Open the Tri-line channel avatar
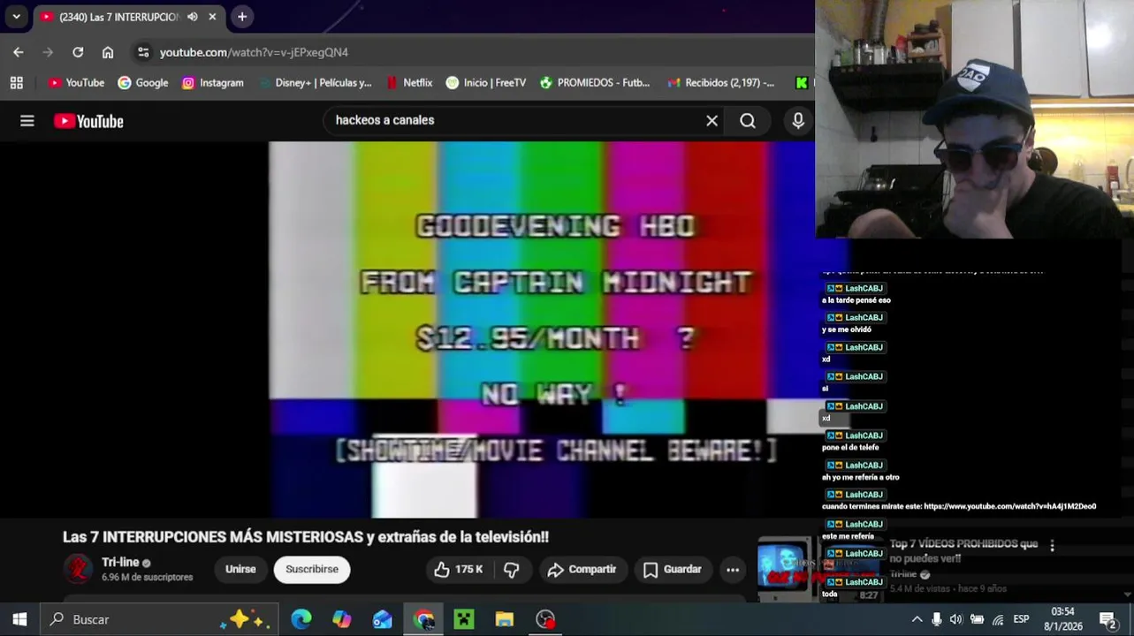The width and height of the screenshot is (1134, 636). click(78, 569)
